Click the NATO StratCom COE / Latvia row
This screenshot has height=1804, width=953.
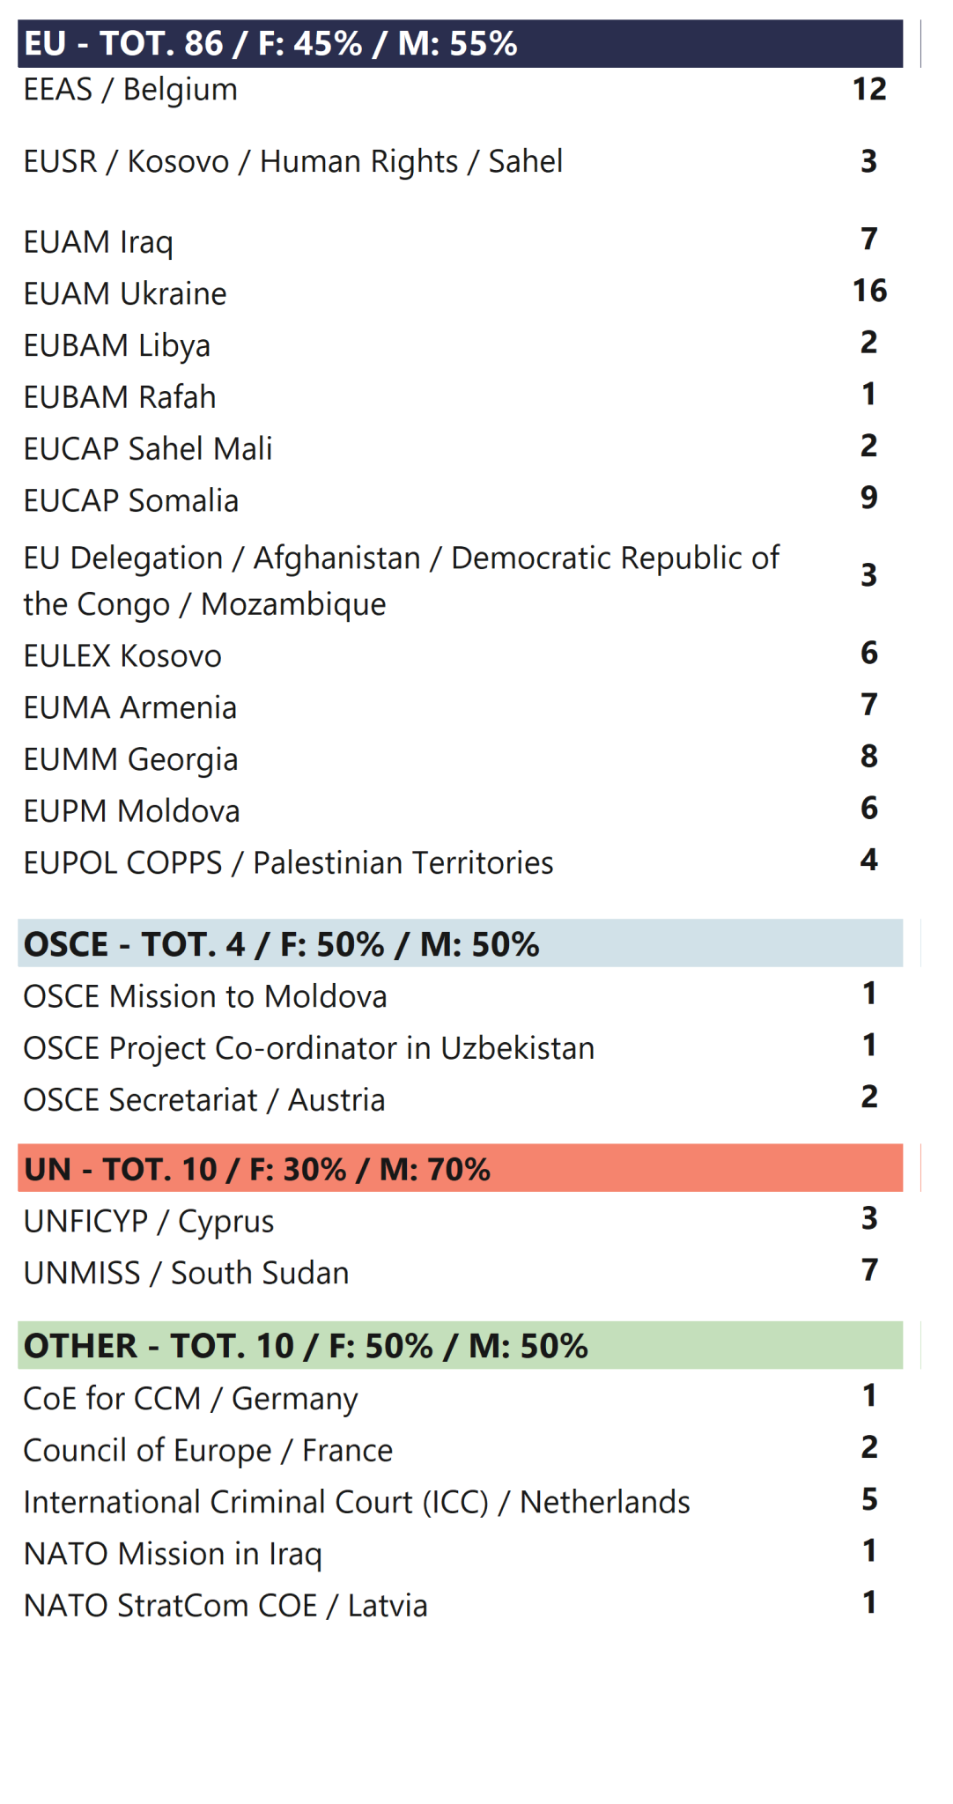click(225, 1606)
